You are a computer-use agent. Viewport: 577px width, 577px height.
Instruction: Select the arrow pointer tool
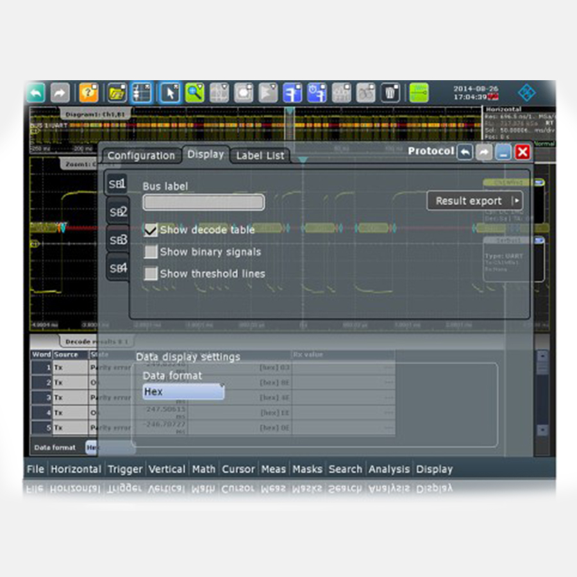(x=170, y=93)
